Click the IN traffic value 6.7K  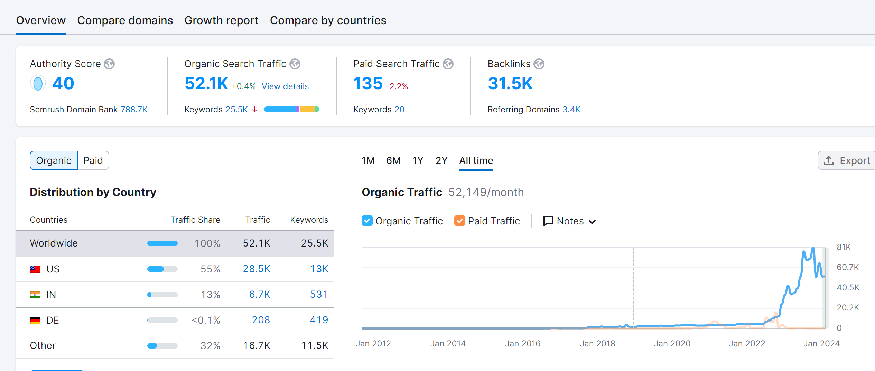point(260,295)
